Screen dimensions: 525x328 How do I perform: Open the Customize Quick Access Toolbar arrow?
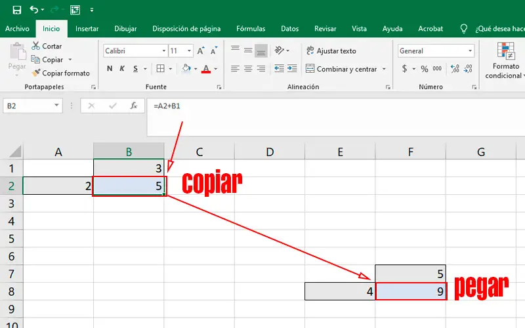coord(92,10)
